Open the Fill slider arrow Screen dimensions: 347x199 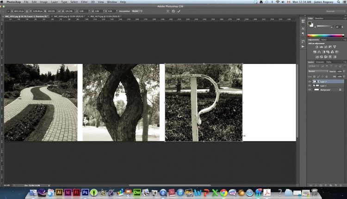[x=344, y=76]
